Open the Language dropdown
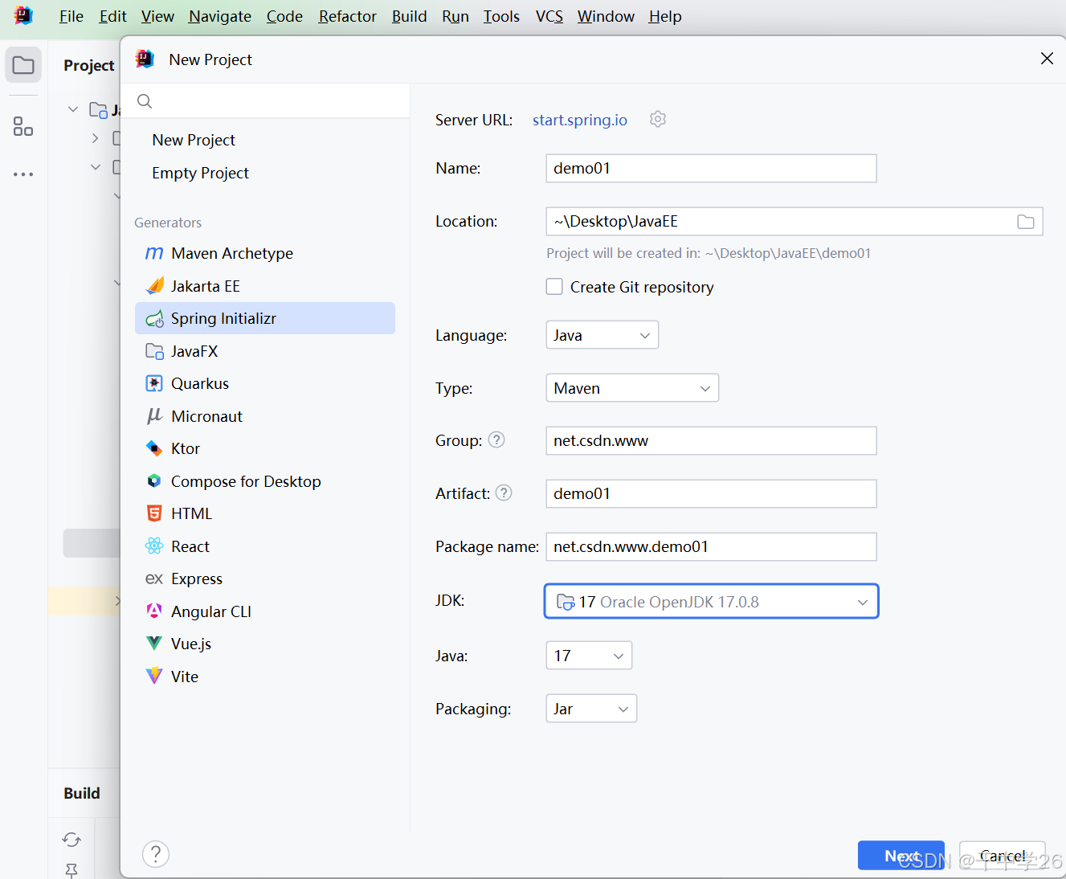The image size is (1066, 879). (x=602, y=335)
